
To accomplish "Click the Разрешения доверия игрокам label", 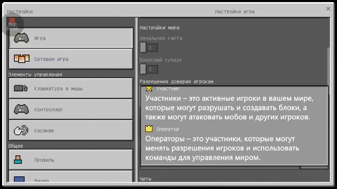I will (x=177, y=82).
